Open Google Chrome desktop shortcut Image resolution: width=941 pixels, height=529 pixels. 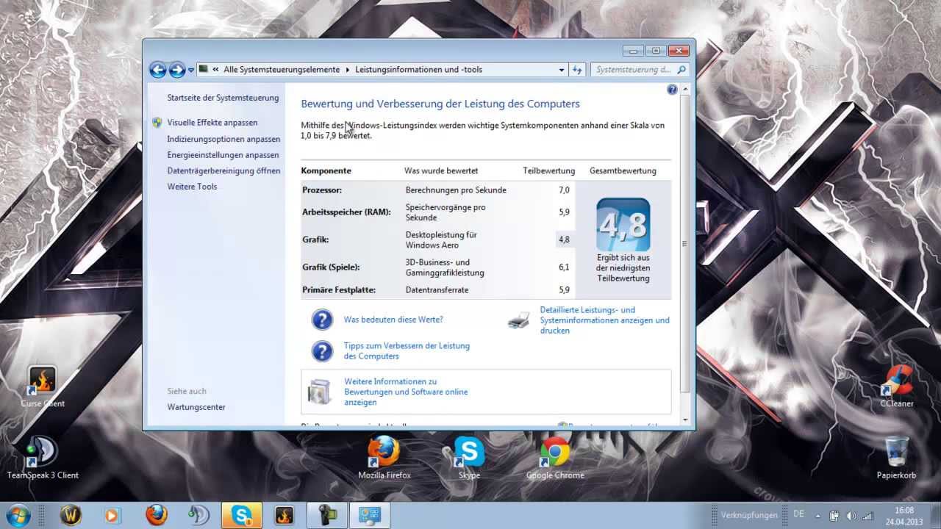(555, 458)
